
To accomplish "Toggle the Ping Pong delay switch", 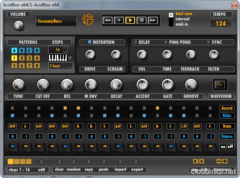I will pos(165,42).
